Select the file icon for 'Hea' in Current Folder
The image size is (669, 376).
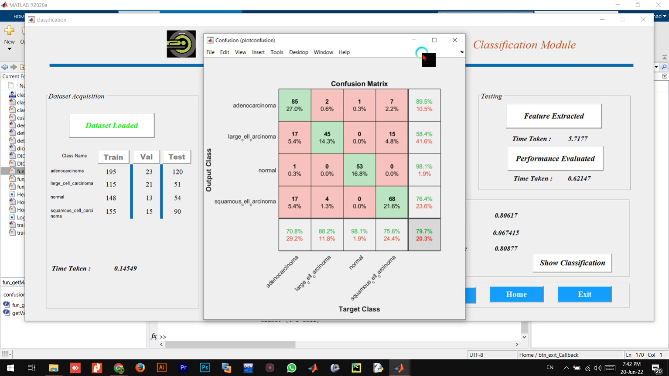click(x=12, y=194)
